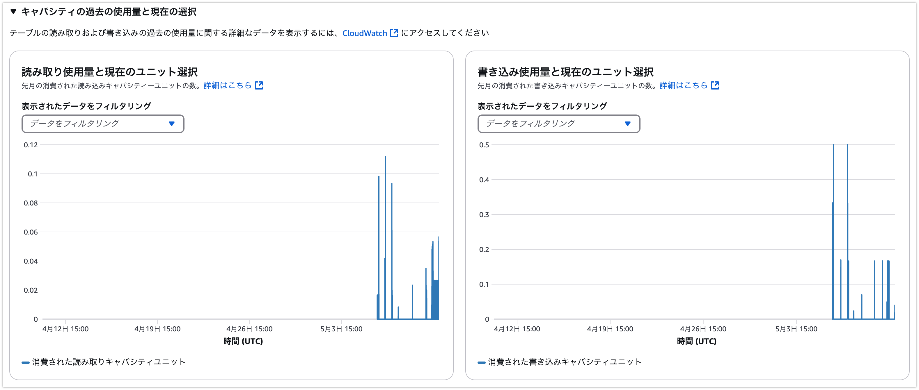Click dropdown arrow of write chart filter

(627, 124)
